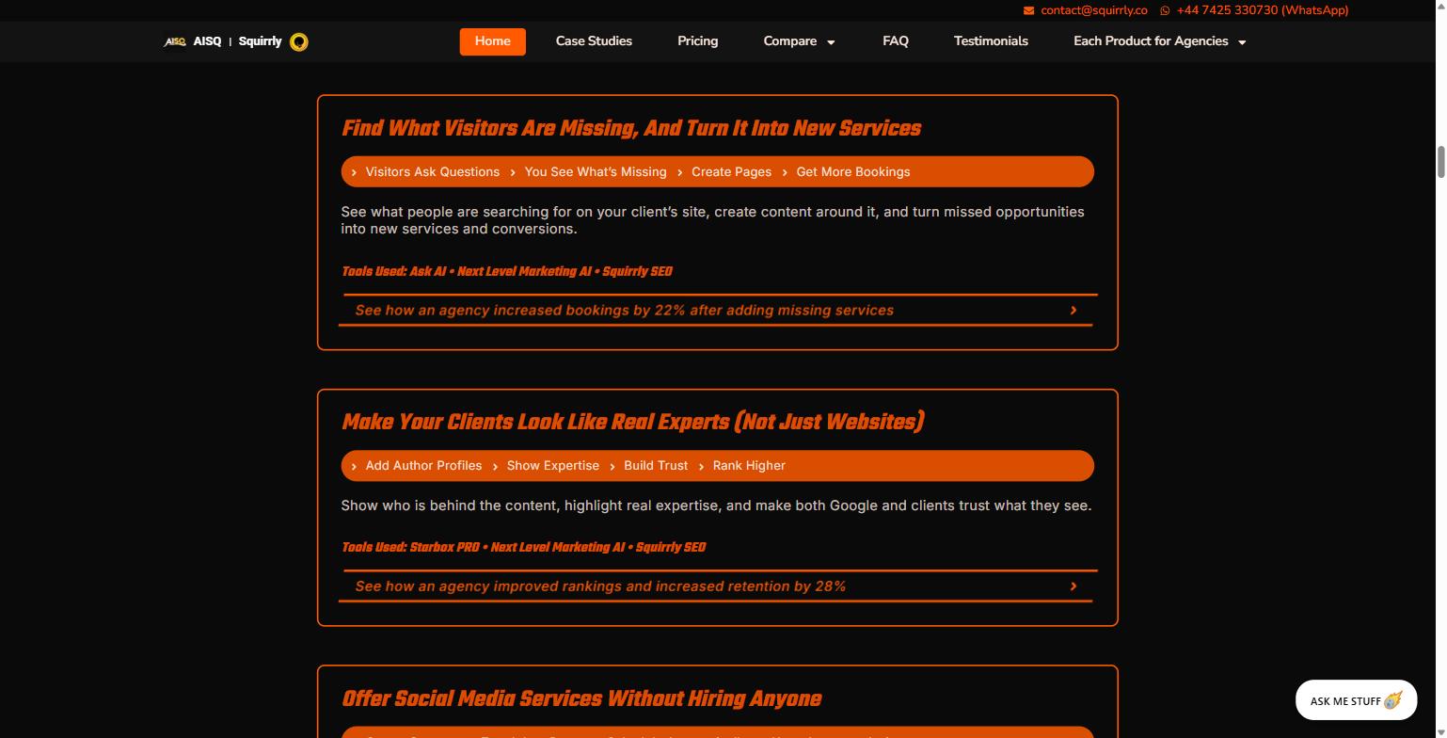Click chevron before Visitors Ask Questions
The width and height of the screenshot is (1447, 738).
click(354, 172)
